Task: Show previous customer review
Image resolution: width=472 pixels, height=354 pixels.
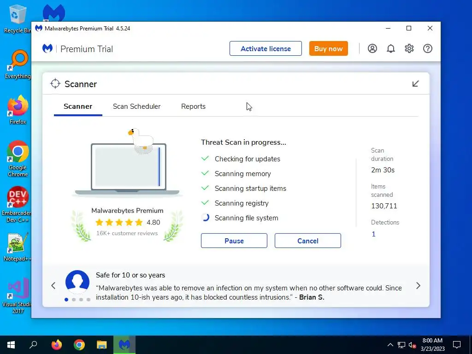Action: pos(53,286)
